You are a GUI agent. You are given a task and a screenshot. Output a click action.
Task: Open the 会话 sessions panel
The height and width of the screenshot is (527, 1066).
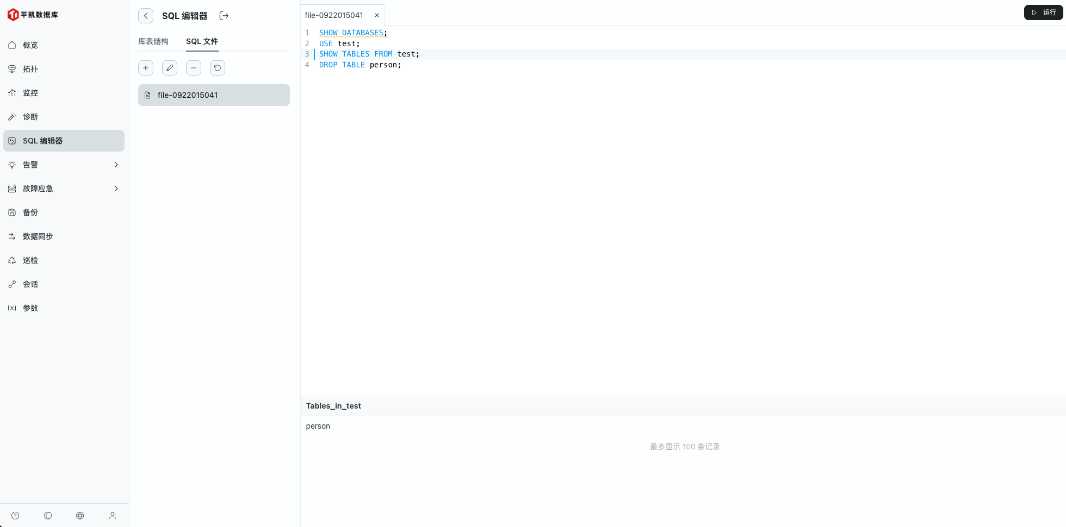click(x=30, y=284)
